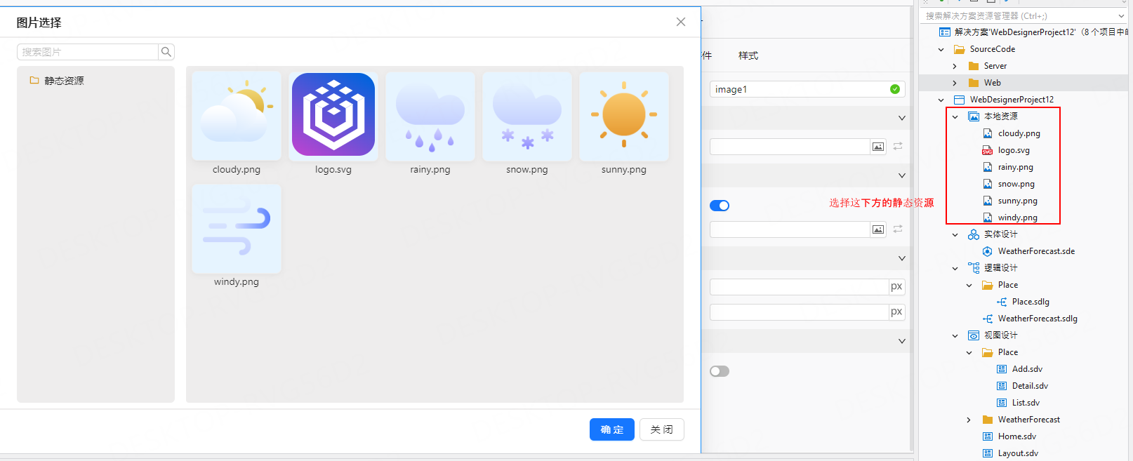Image resolution: width=1133 pixels, height=461 pixels.
Task: Click the 关闭 button in image dialog
Action: pyautogui.click(x=662, y=429)
